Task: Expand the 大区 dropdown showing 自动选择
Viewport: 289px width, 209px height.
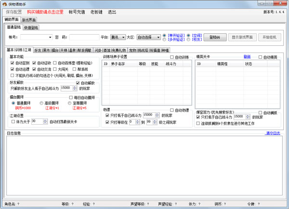Action: 157,37
